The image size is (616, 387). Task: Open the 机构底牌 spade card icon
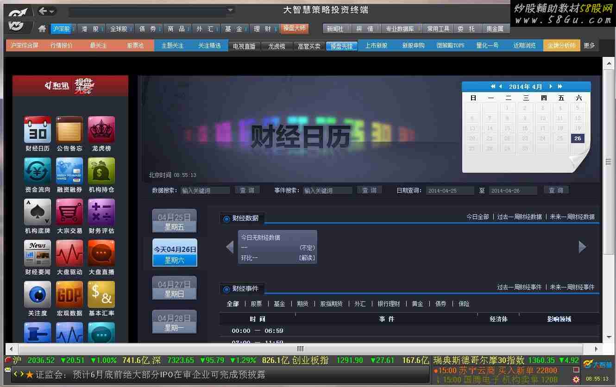(38, 212)
